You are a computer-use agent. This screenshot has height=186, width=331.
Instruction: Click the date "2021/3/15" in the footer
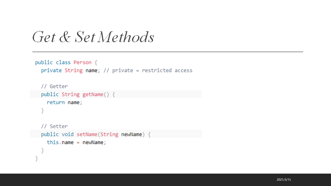[x=284, y=179]
